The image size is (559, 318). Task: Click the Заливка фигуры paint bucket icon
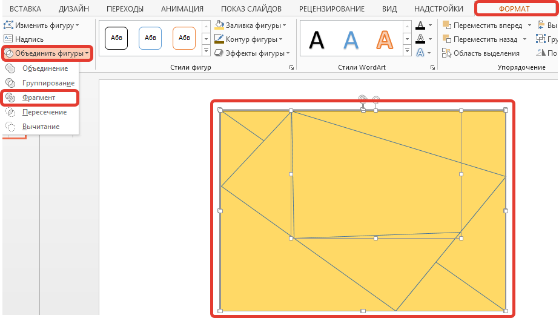pos(219,25)
